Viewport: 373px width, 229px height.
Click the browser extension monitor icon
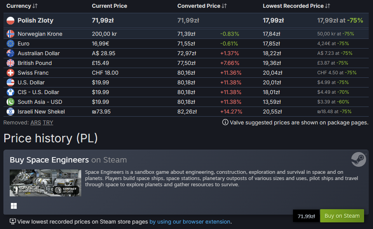pos(13,222)
